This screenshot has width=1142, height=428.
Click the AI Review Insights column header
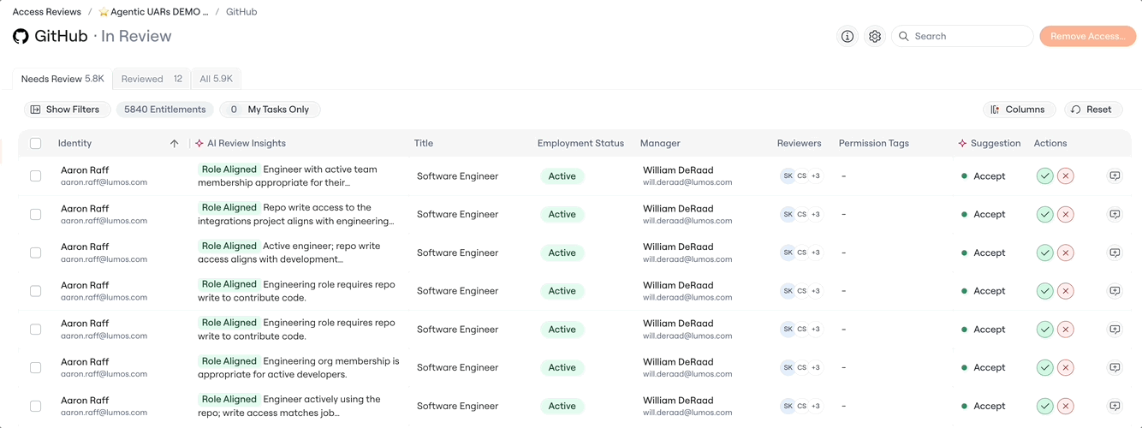247,144
